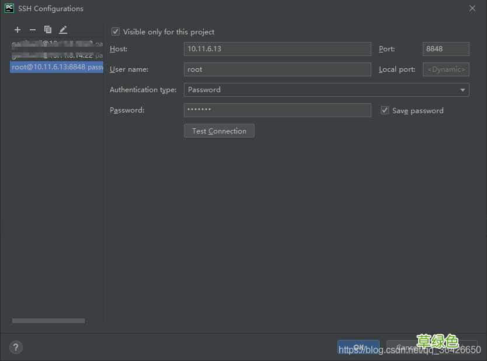The height and width of the screenshot is (361, 487).
Task: Toggle Visible only for this project
Action: click(x=116, y=31)
